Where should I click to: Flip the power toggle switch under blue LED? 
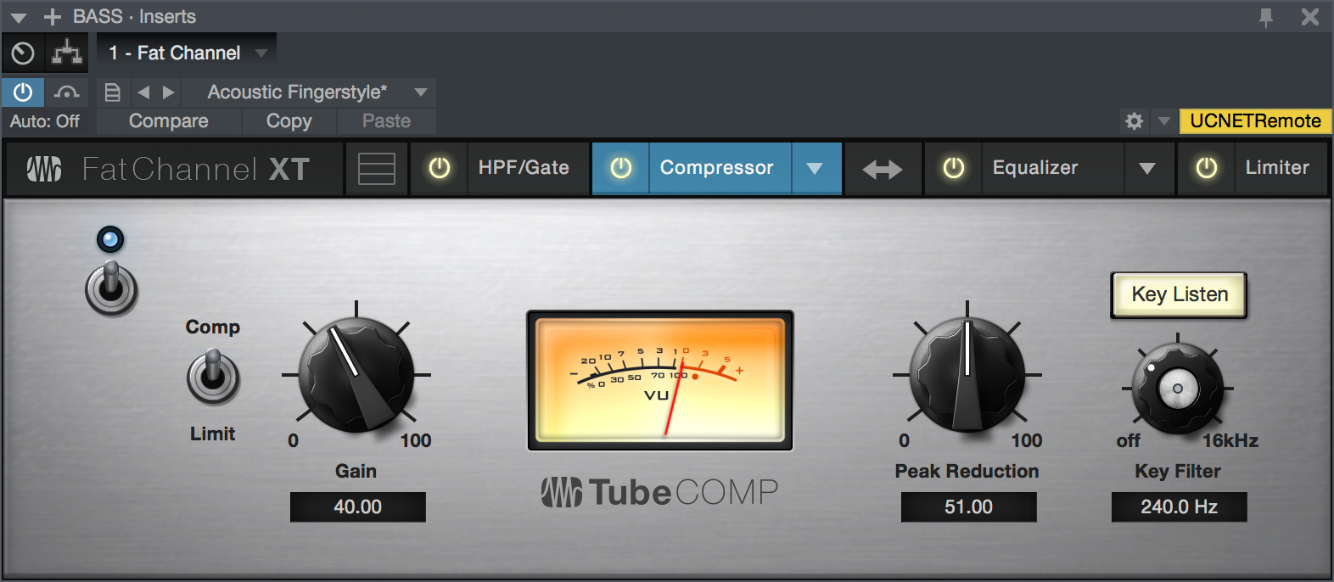click(111, 288)
